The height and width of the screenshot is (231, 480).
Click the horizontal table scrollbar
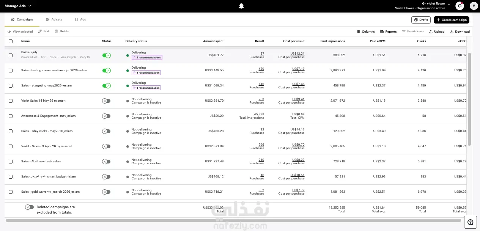click(x=233, y=220)
